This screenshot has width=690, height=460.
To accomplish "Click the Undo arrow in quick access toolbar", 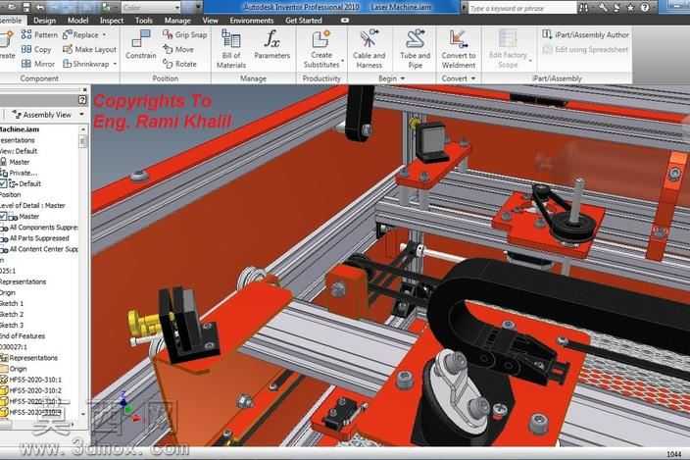I will (x=40, y=7).
